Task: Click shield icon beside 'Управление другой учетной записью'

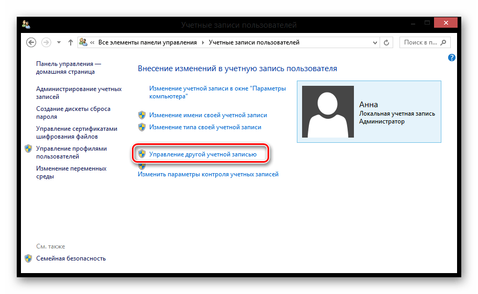Action: 142,154
